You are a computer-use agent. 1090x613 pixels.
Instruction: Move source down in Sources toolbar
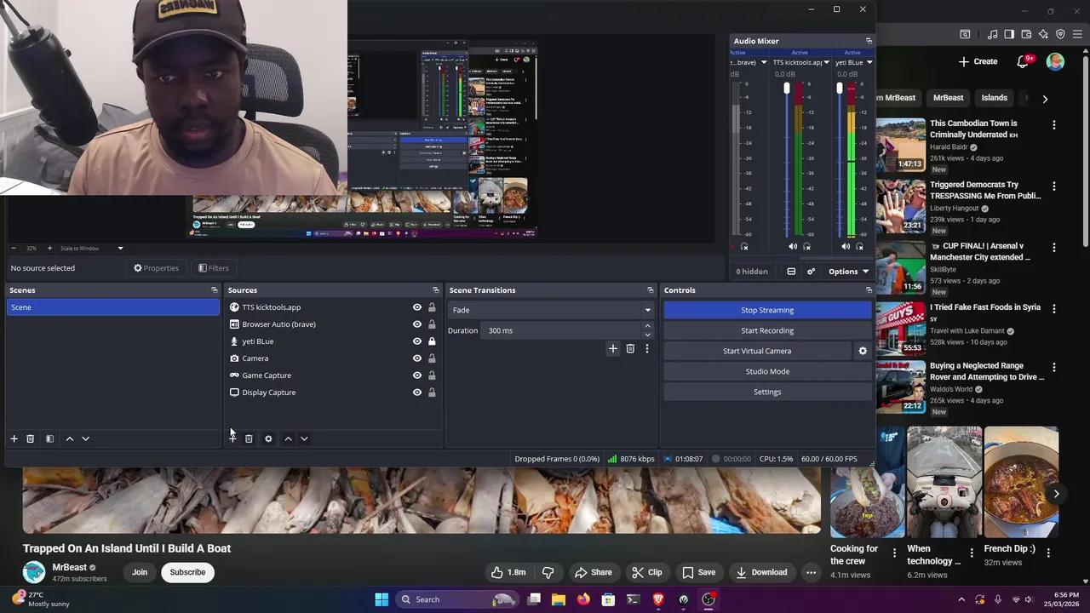[x=304, y=438]
